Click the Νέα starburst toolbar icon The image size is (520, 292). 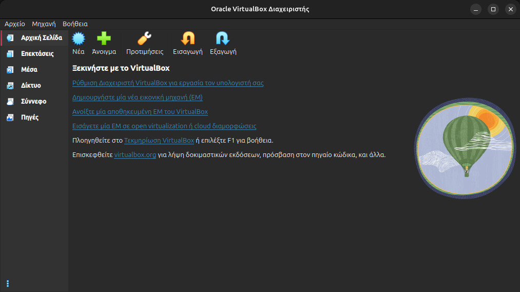[x=79, y=38]
